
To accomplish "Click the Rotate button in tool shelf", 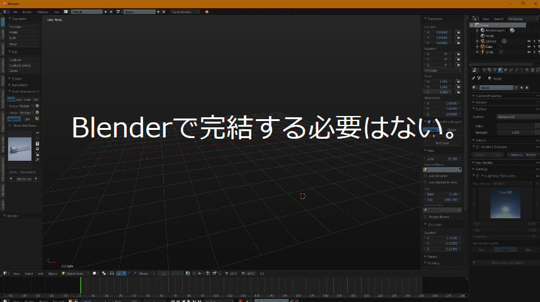I will [23, 32].
